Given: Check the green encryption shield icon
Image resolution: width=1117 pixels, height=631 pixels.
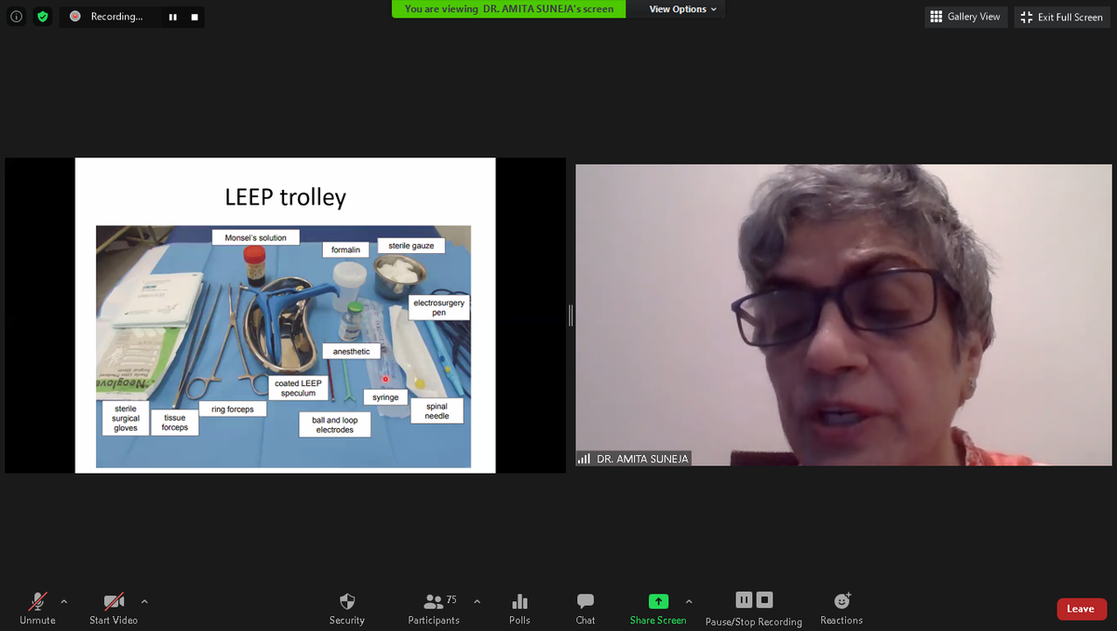Looking at the screenshot, I should click(x=43, y=17).
